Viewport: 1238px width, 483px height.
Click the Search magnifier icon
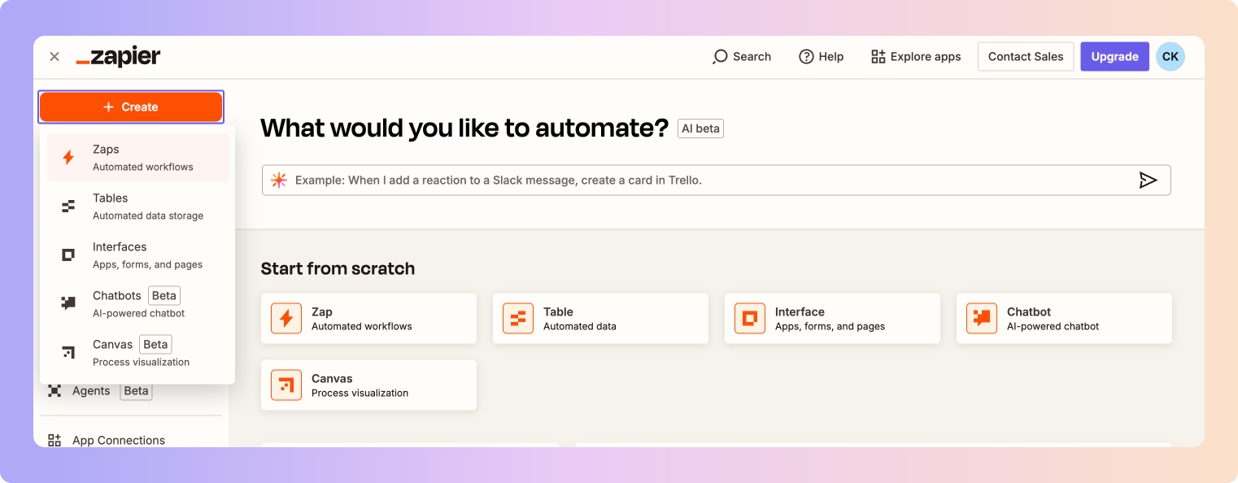click(720, 57)
